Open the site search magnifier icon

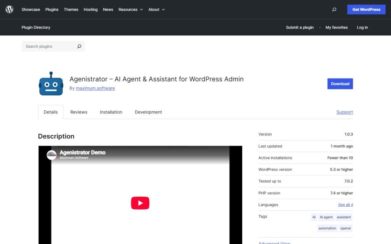pos(334,10)
